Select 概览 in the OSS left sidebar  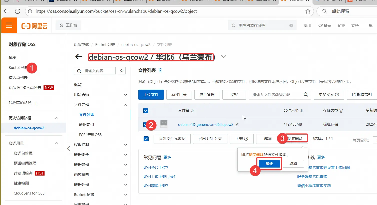coord(13,58)
